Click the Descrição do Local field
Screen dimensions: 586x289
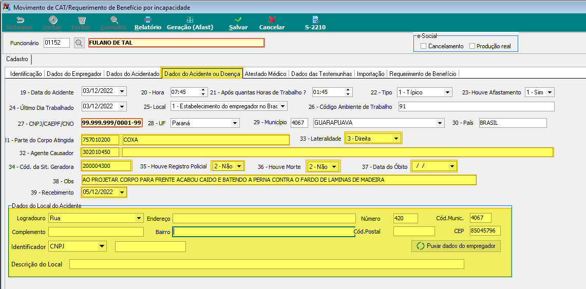coord(267,264)
